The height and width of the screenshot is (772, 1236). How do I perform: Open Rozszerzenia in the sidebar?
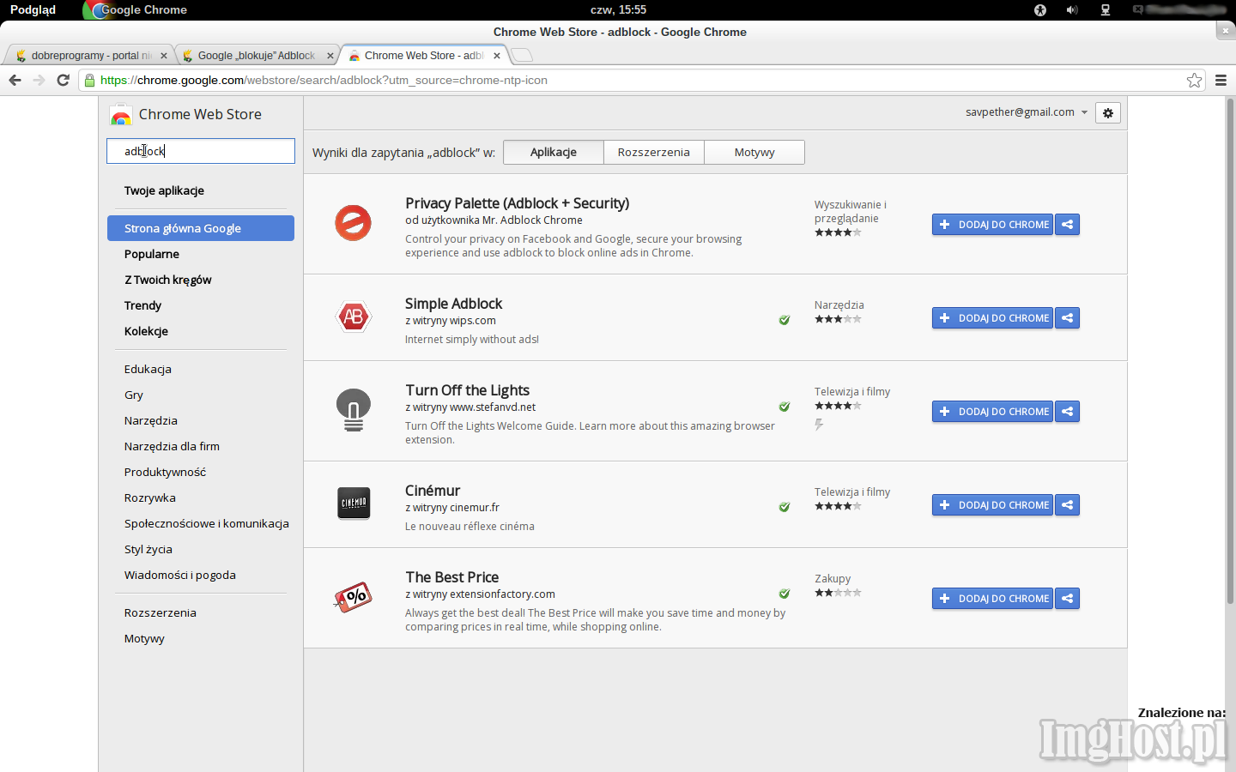coord(160,612)
